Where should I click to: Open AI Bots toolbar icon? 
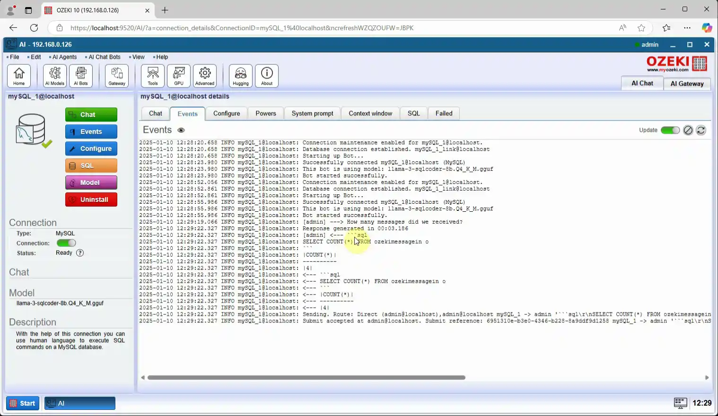(80, 76)
